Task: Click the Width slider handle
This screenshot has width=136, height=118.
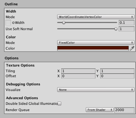Action: [64, 23]
